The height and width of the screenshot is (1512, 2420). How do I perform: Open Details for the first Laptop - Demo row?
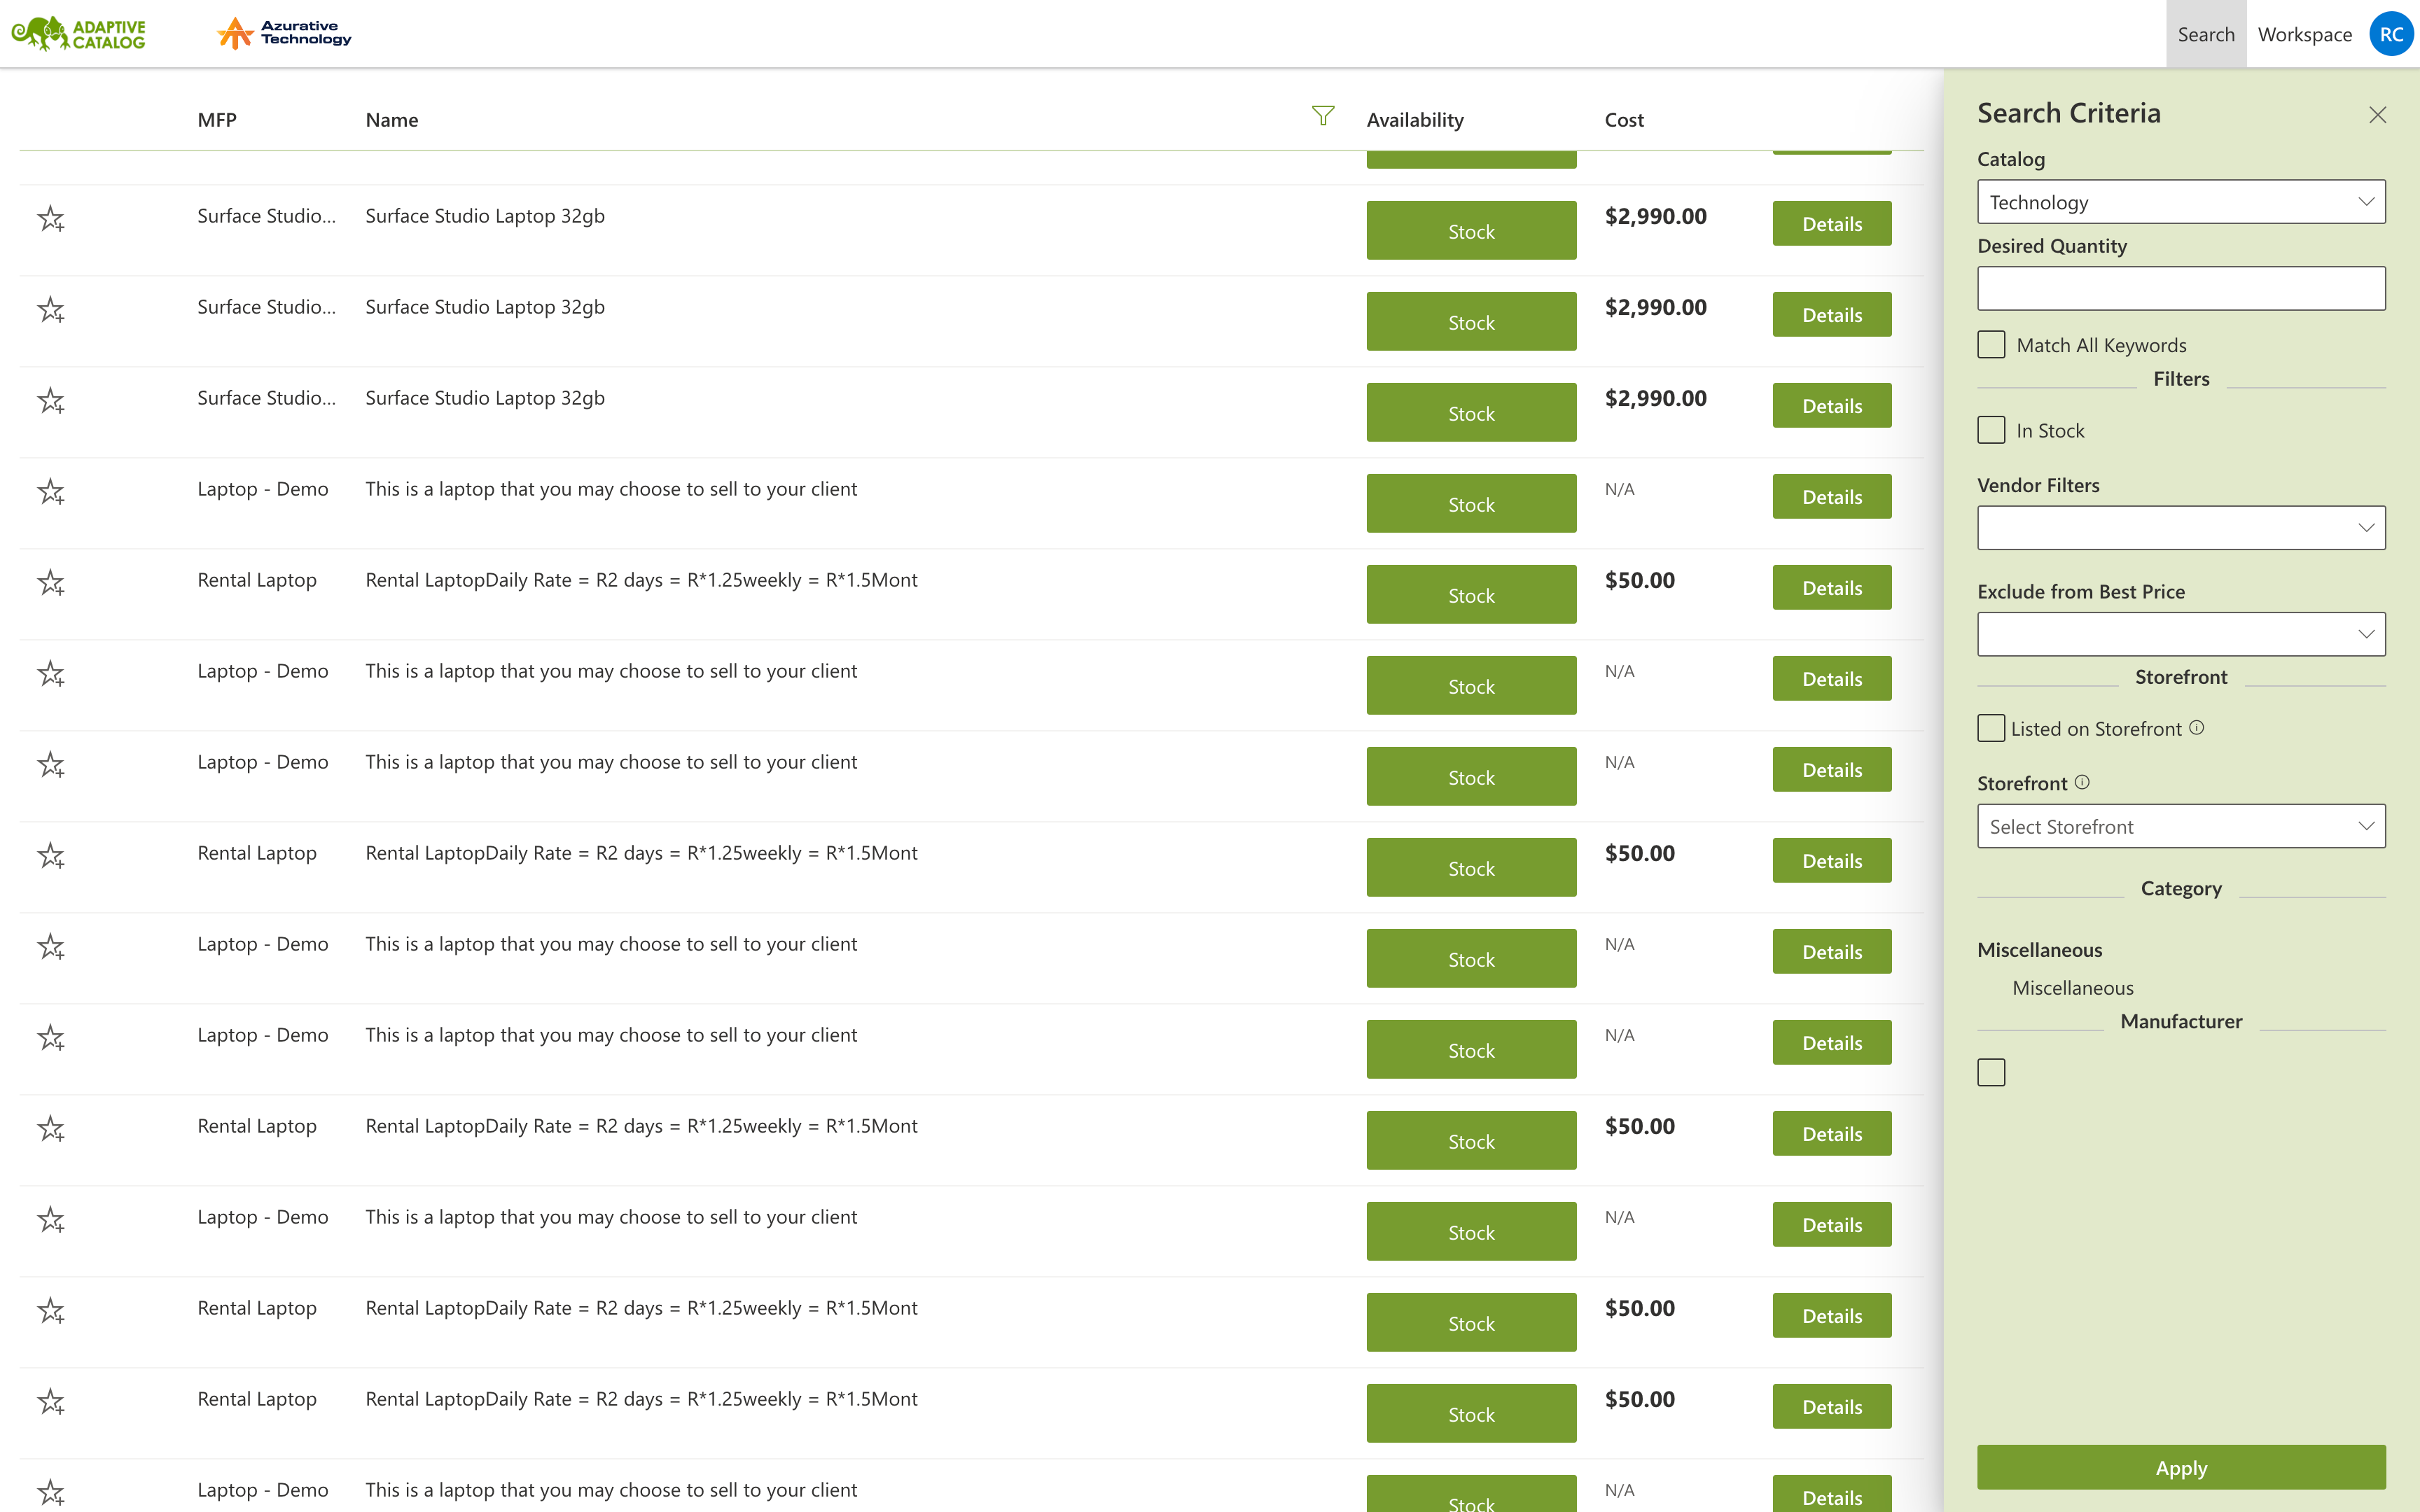click(1832, 497)
